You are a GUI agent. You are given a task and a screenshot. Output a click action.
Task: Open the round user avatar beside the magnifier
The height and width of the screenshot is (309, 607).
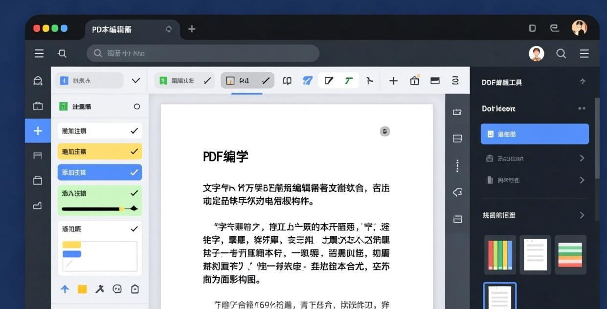click(x=537, y=54)
